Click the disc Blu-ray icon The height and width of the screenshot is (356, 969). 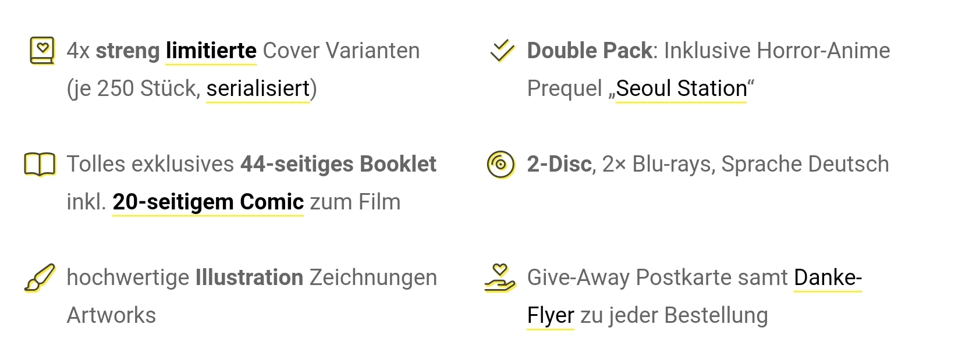click(501, 165)
